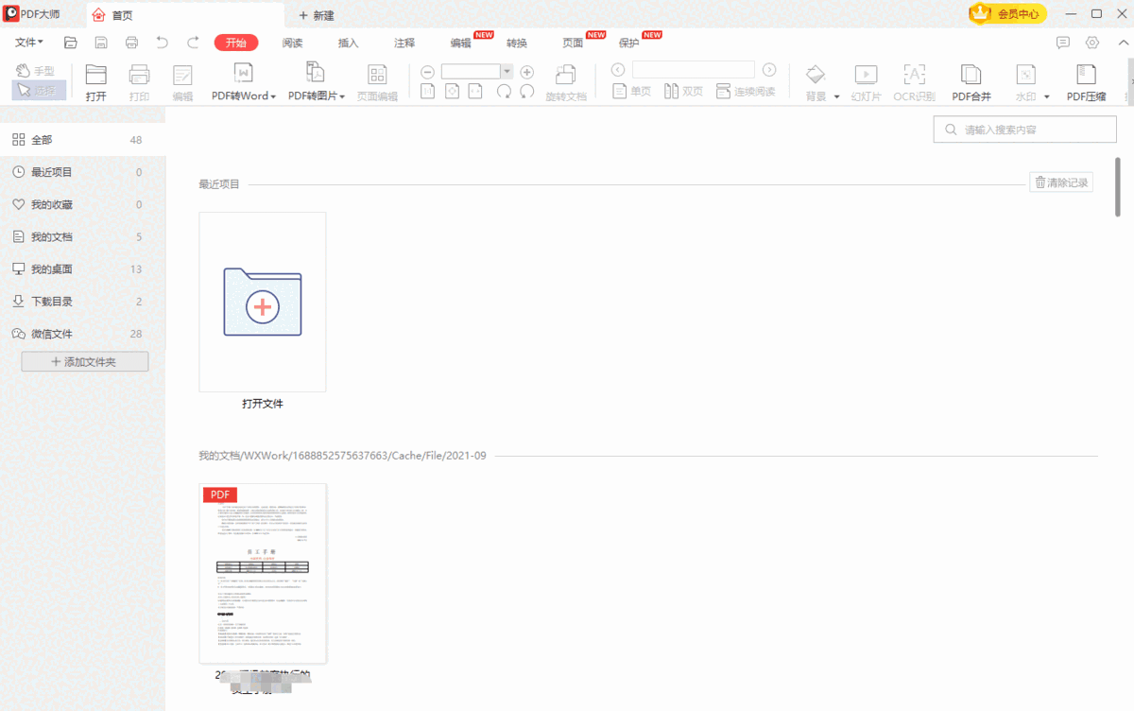Switch to the 开始 ribbon tab
This screenshot has height=711, width=1134.
[x=236, y=43]
